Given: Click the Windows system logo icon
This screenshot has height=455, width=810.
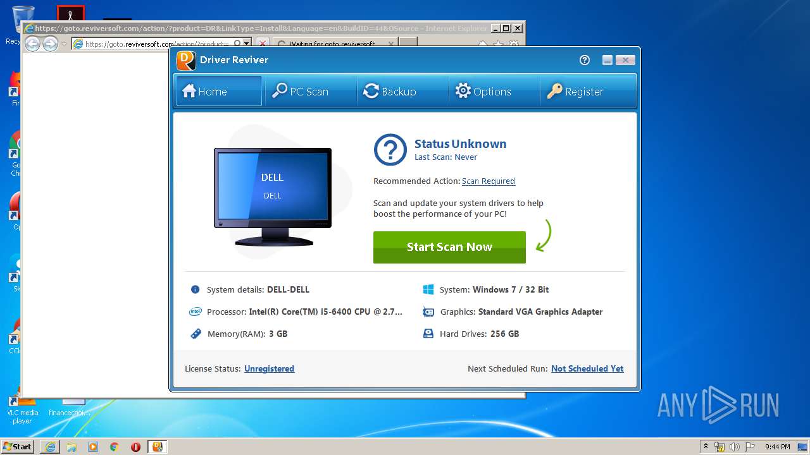Looking at the screenshot, I should tap(428, 289).
